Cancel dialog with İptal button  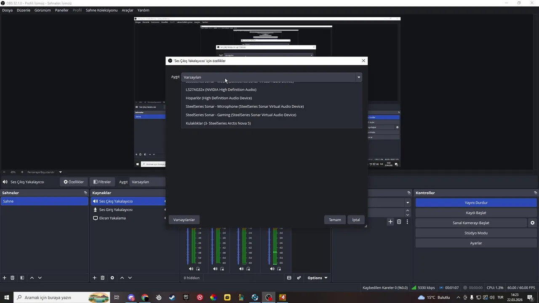356,220
